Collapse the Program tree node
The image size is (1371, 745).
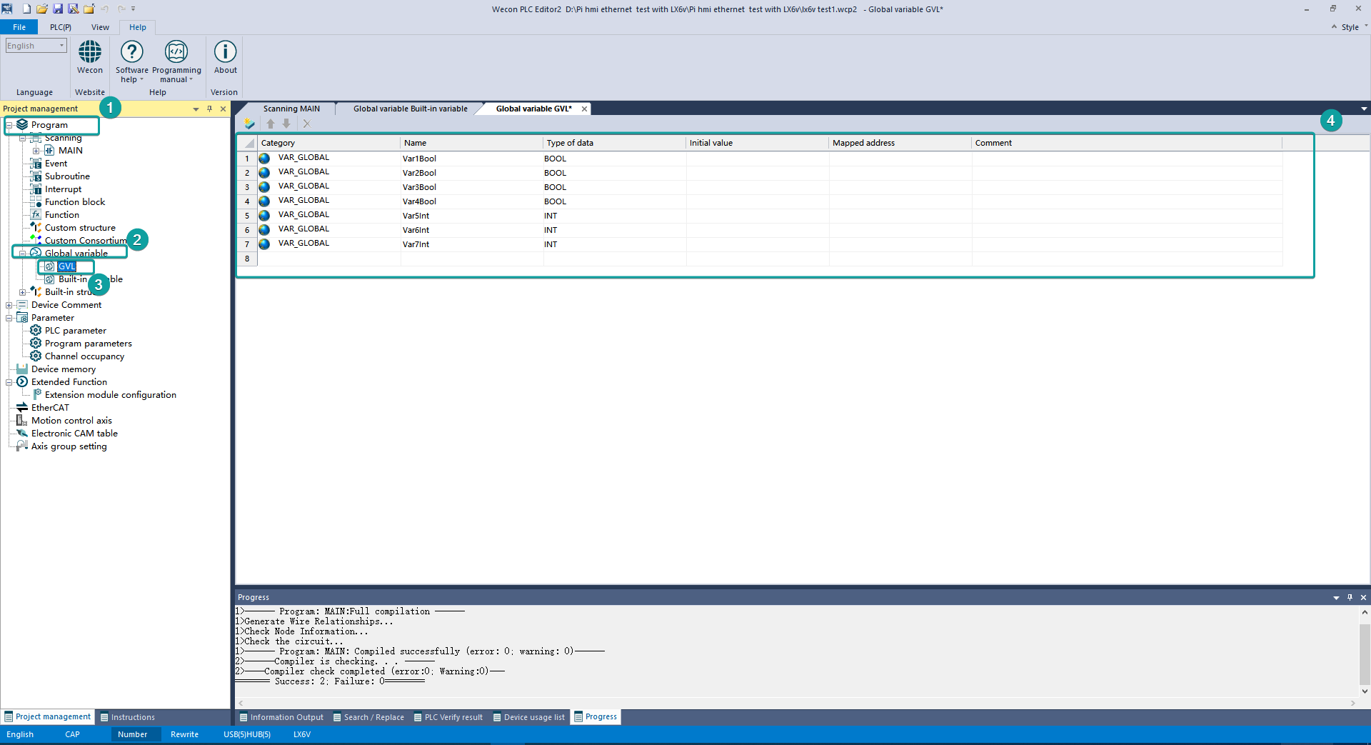click(9, 125)
